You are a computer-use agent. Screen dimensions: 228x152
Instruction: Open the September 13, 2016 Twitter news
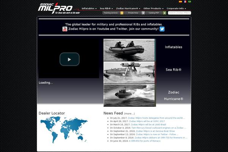157,134
